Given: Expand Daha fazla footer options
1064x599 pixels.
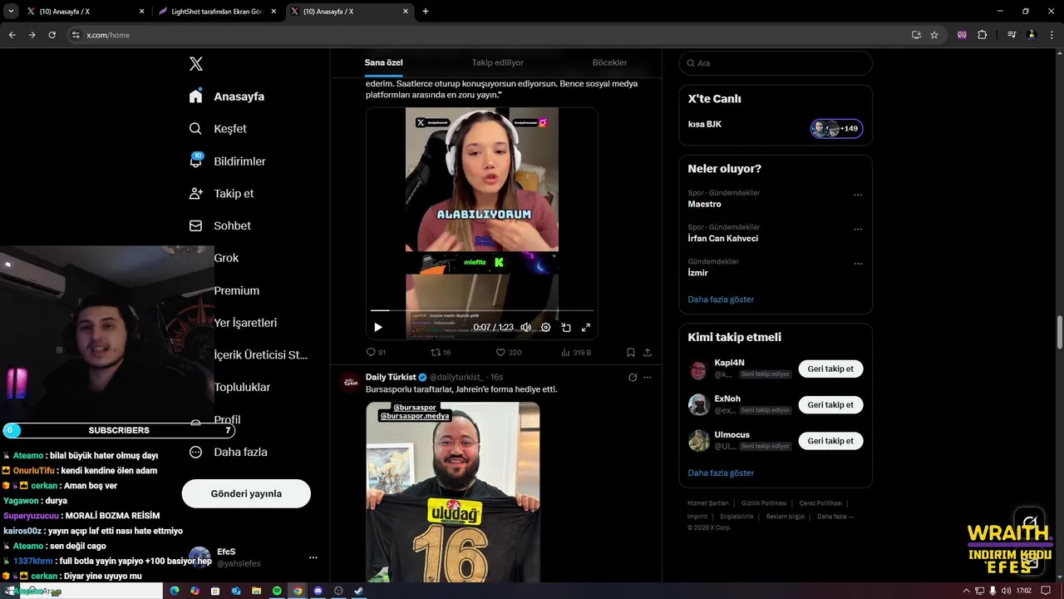Looking at the screenshot, I should 835,517.
